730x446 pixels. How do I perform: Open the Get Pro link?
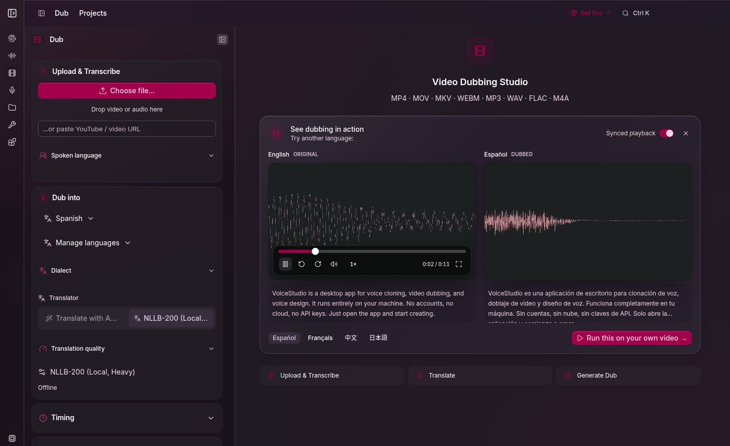point(591,13)
